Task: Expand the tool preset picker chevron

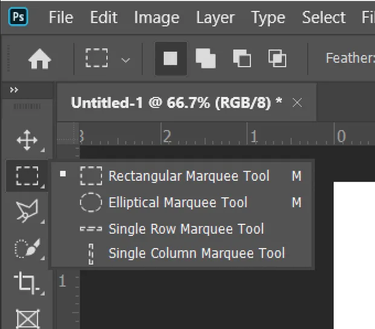Action: (x=126, y=60)
